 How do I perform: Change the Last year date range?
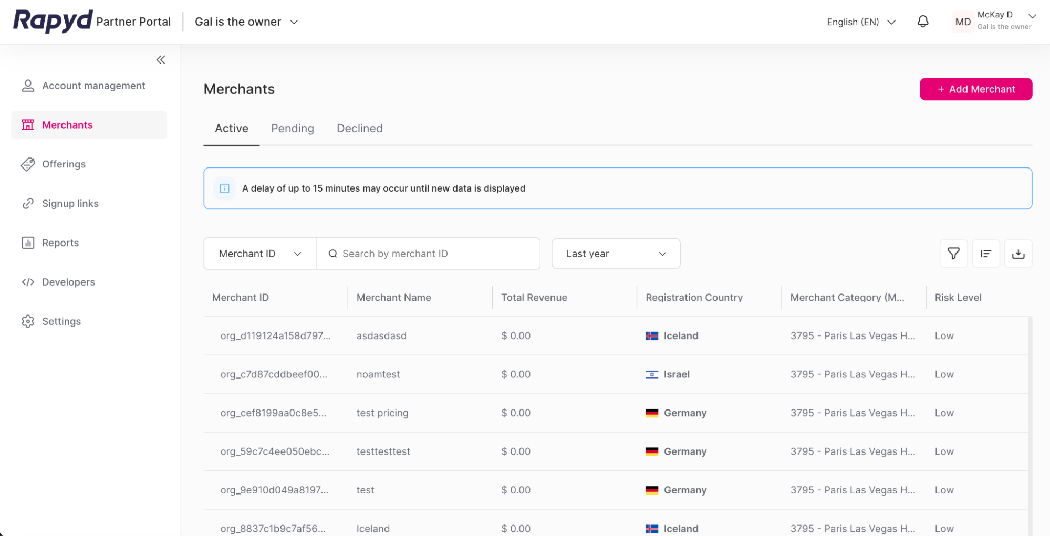click(616, 254)
